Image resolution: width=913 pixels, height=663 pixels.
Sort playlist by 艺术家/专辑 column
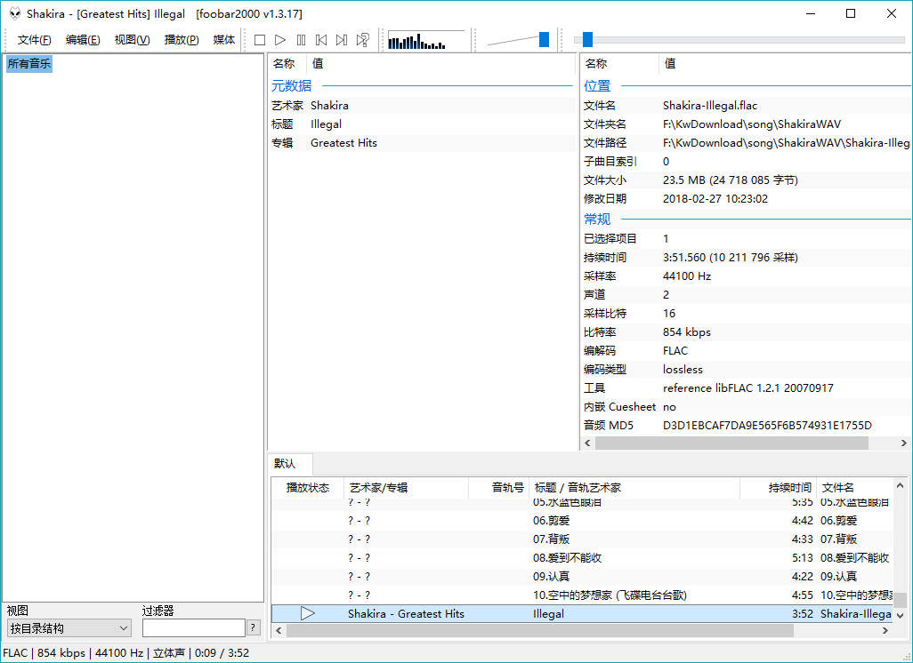point(406,487)
